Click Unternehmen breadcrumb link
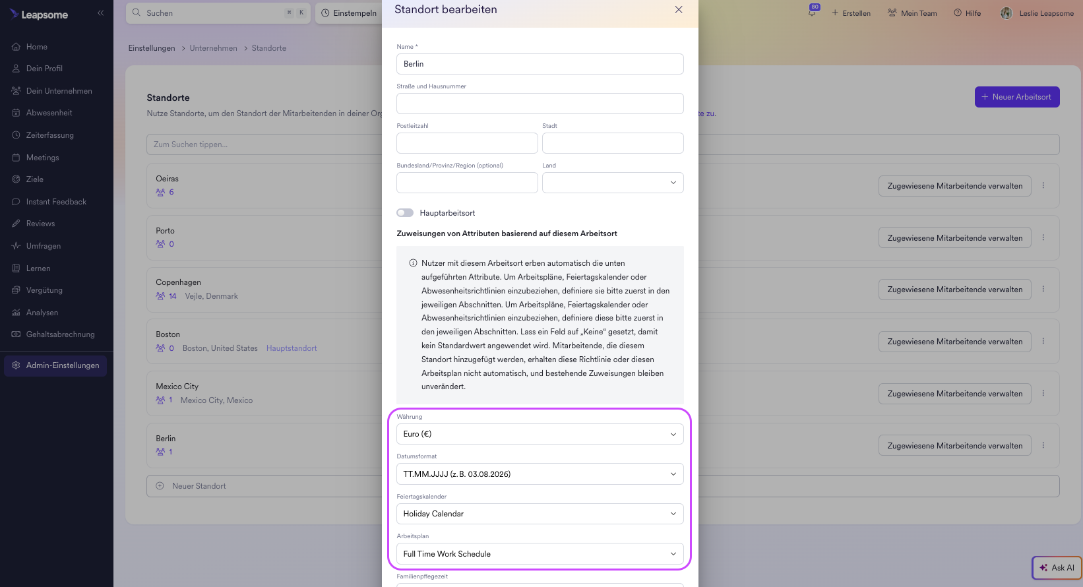Viewport: 1083px width, 587px height. click(x=213, y=48)
